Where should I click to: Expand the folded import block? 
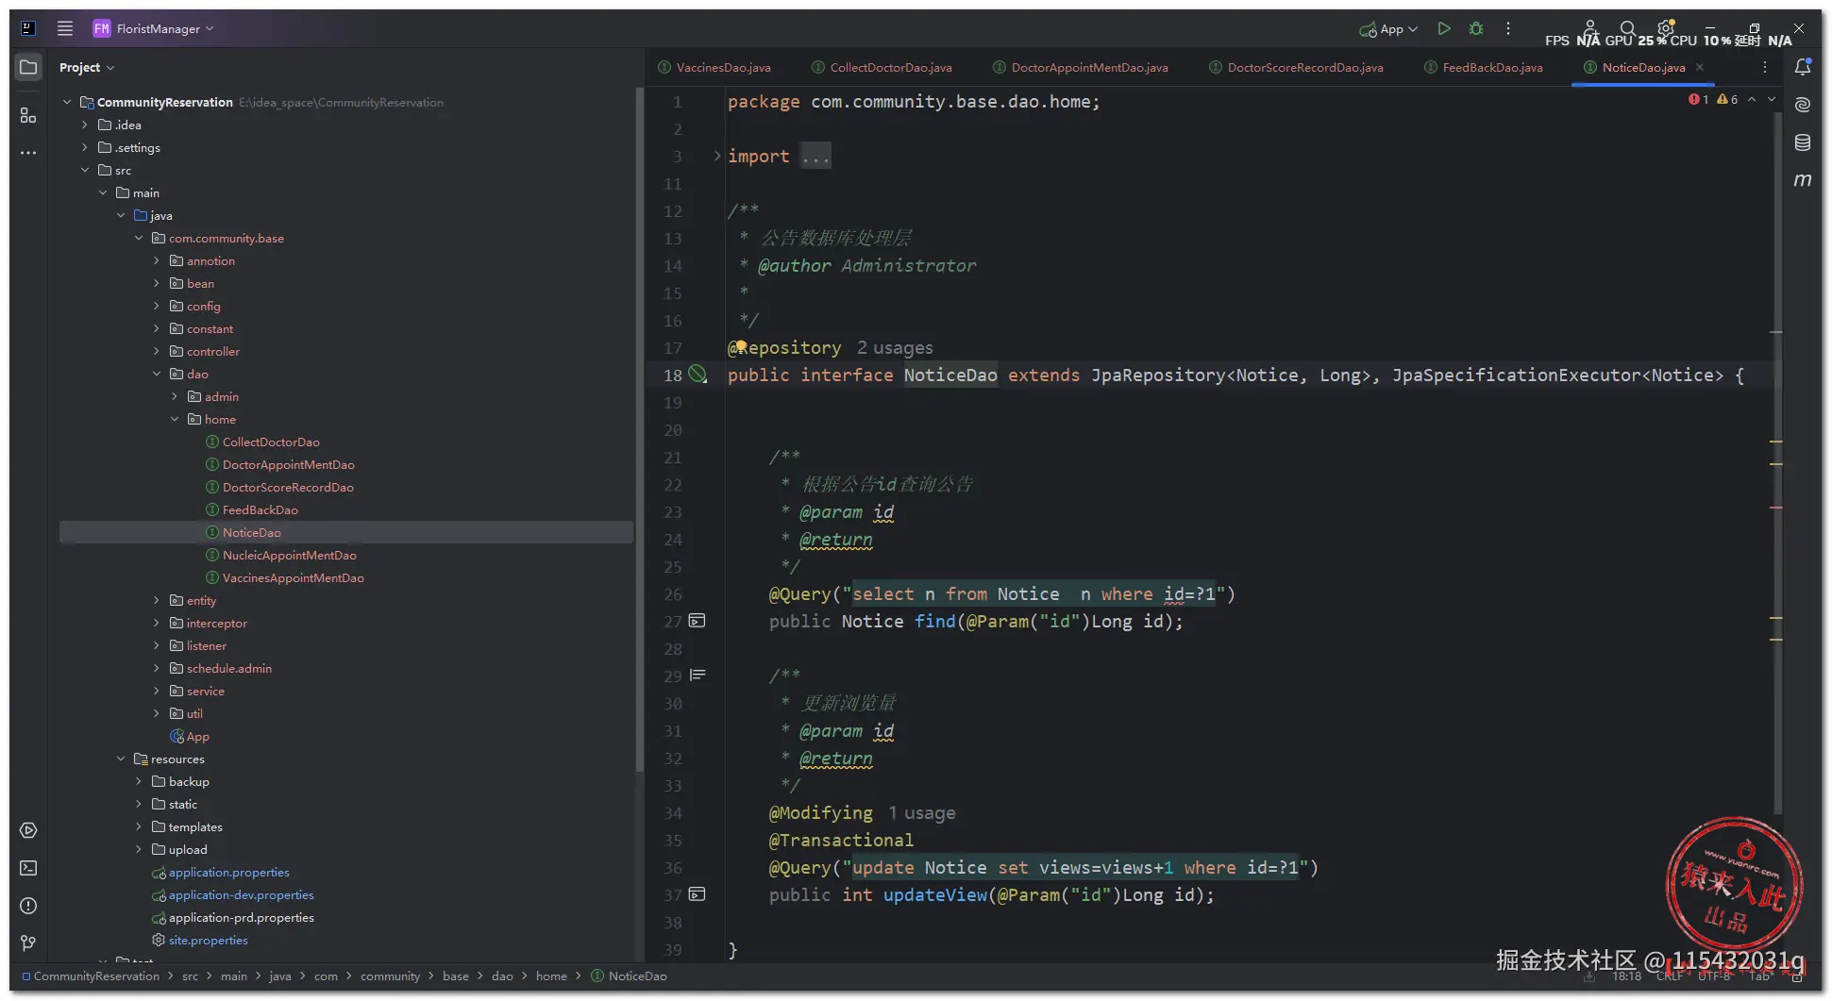click(716, 156)
